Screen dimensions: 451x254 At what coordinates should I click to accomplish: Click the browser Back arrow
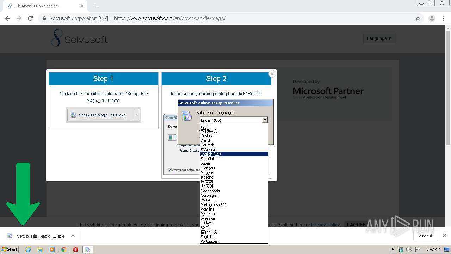tap(8, 18)
